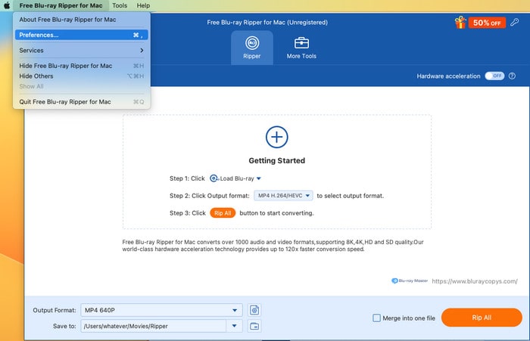Click the Ripper tab icon
Screen dimensions: 530x341
pyautogui.click(x=251, y=42)
